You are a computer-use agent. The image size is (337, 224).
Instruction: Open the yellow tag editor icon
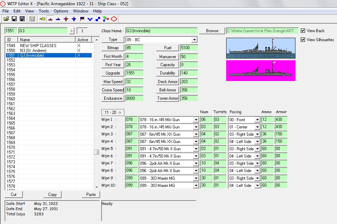(x=42, y=19)
